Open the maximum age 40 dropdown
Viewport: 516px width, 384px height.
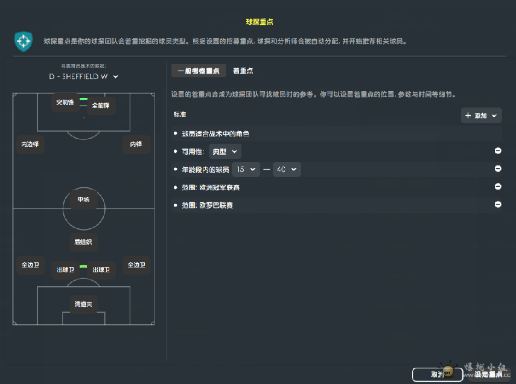coord(287,170)
